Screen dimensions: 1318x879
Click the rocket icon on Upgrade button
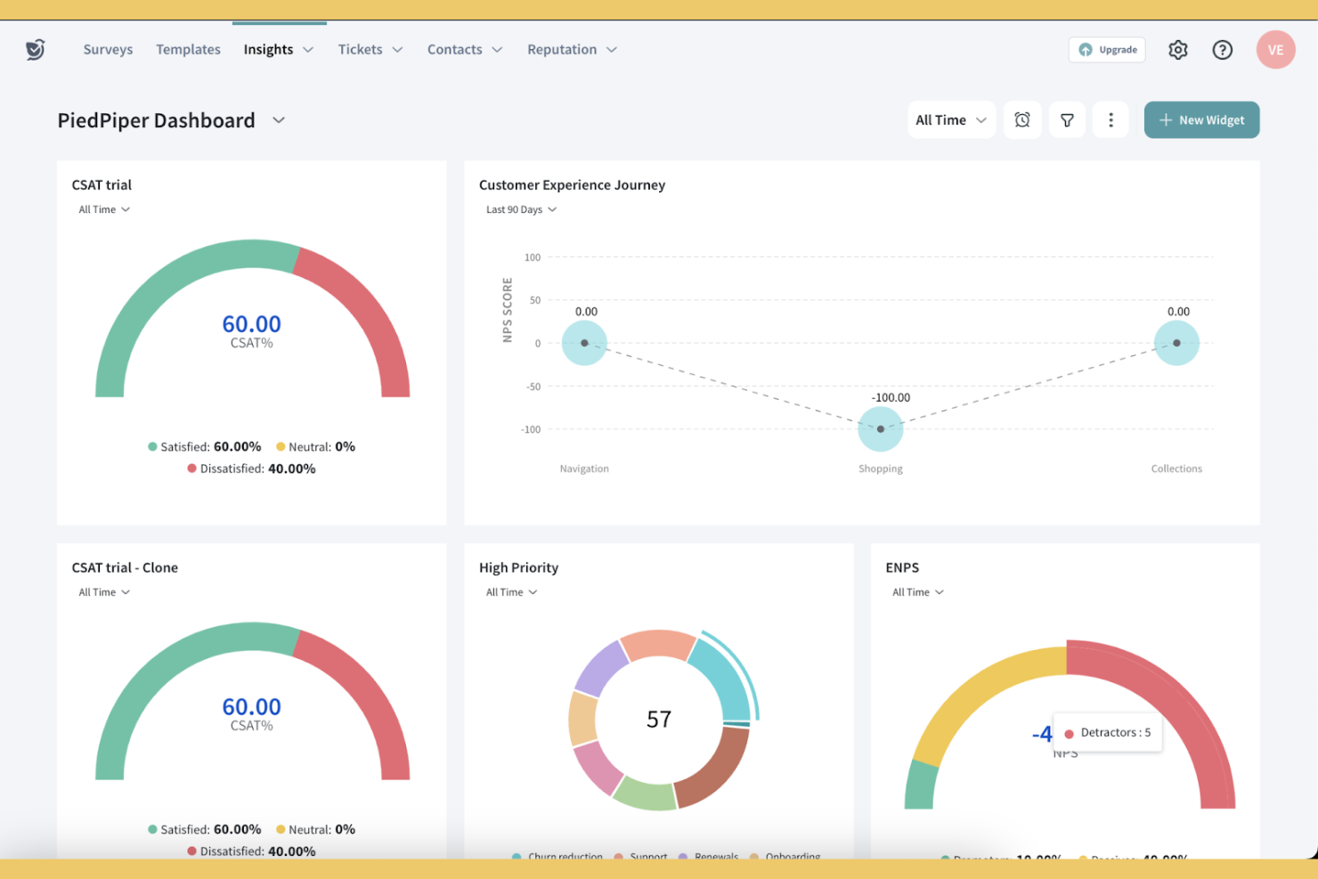1085,50
